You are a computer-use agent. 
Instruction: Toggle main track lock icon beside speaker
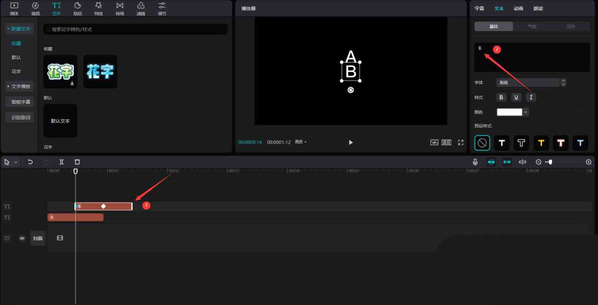[x=7, y=238]
